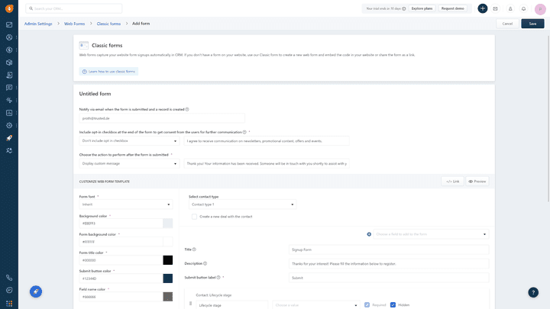Click the user profile avatar

[539, 8]
